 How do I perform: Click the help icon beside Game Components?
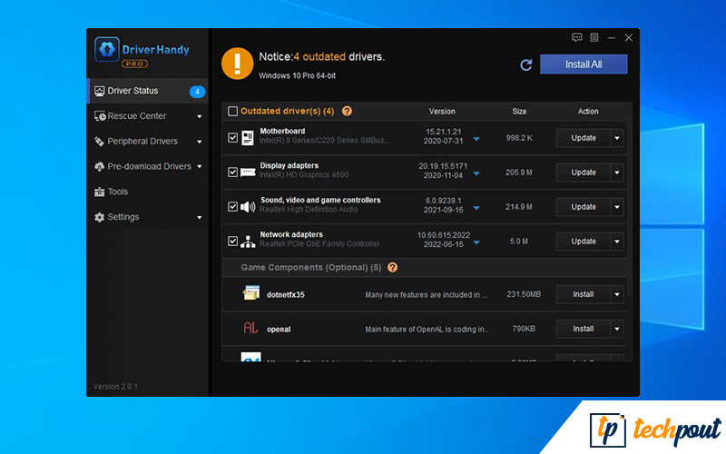(x=392, y=268)
